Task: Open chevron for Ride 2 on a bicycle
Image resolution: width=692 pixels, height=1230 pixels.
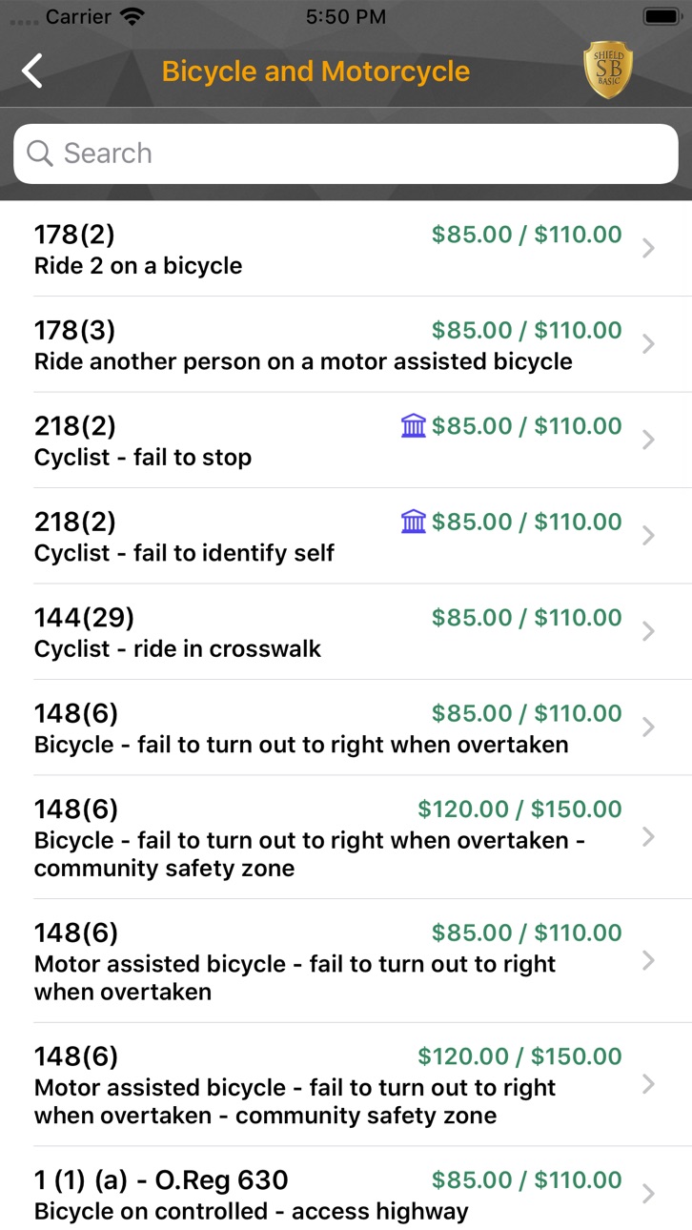Action: click(648, 249)
